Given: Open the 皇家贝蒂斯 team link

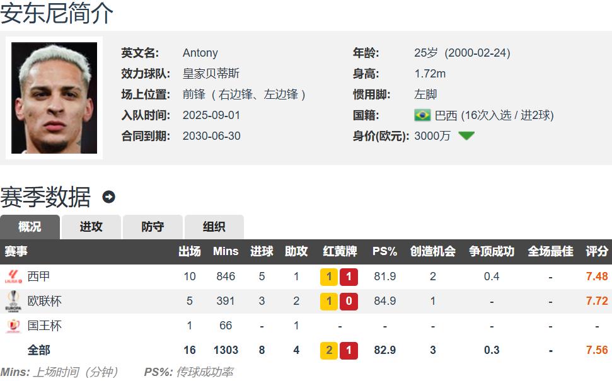Looking at the screenshot, I should [x=211, y=74].
